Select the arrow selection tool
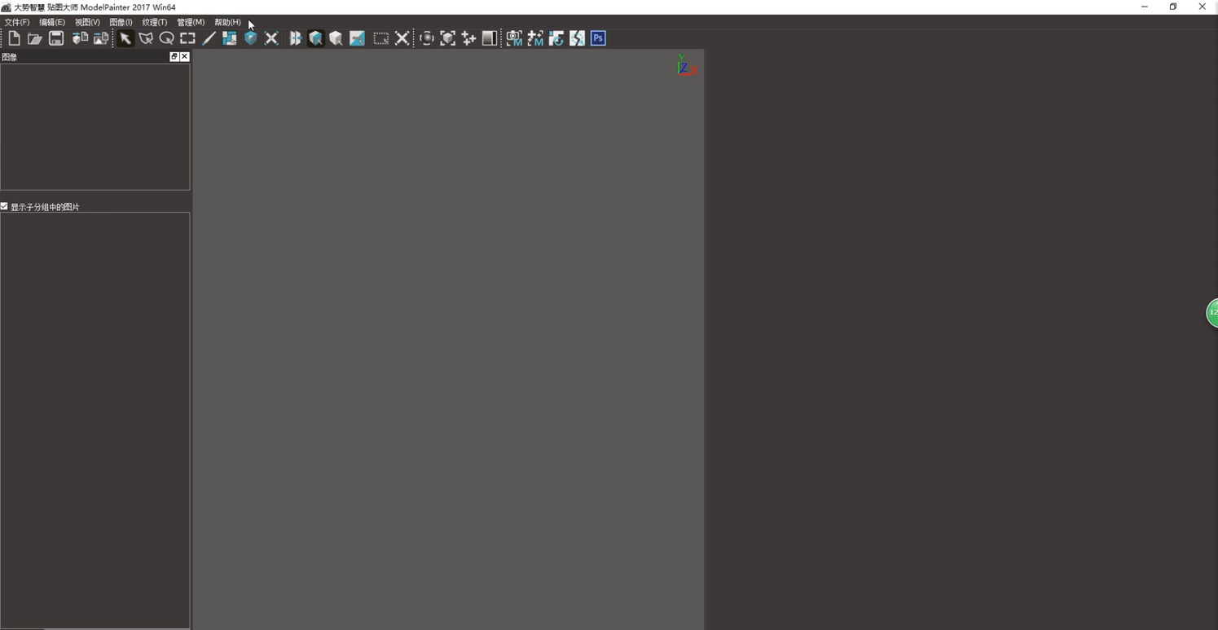Viewport: 1218px width, 630px height. (x=125, y=37)
